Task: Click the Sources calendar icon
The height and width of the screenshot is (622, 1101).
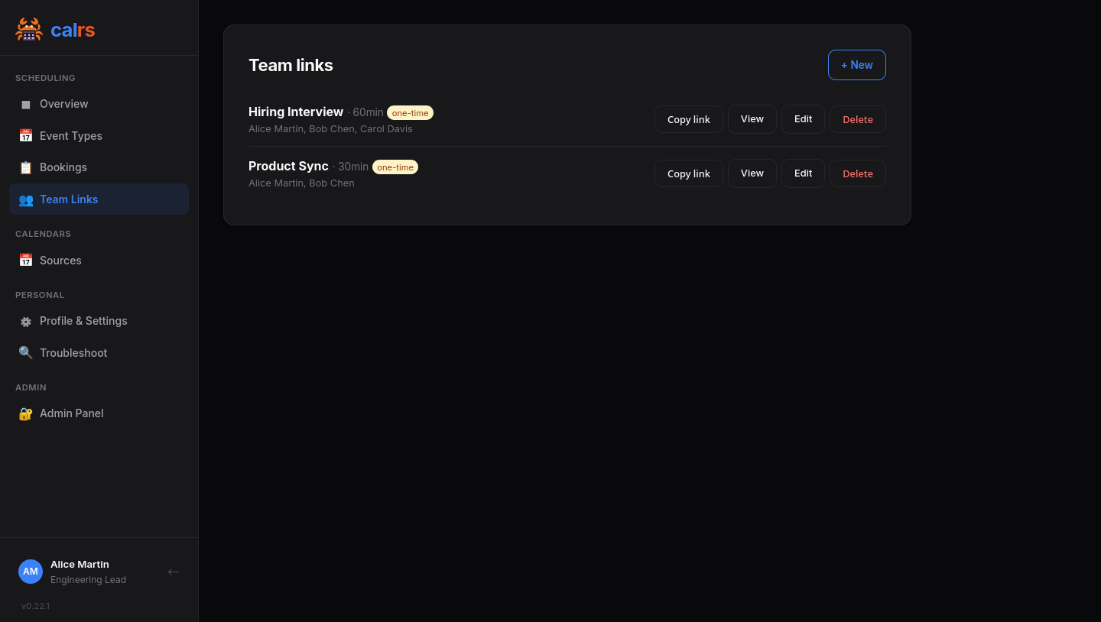Action: pyautogui.click(x=26, y=261)
